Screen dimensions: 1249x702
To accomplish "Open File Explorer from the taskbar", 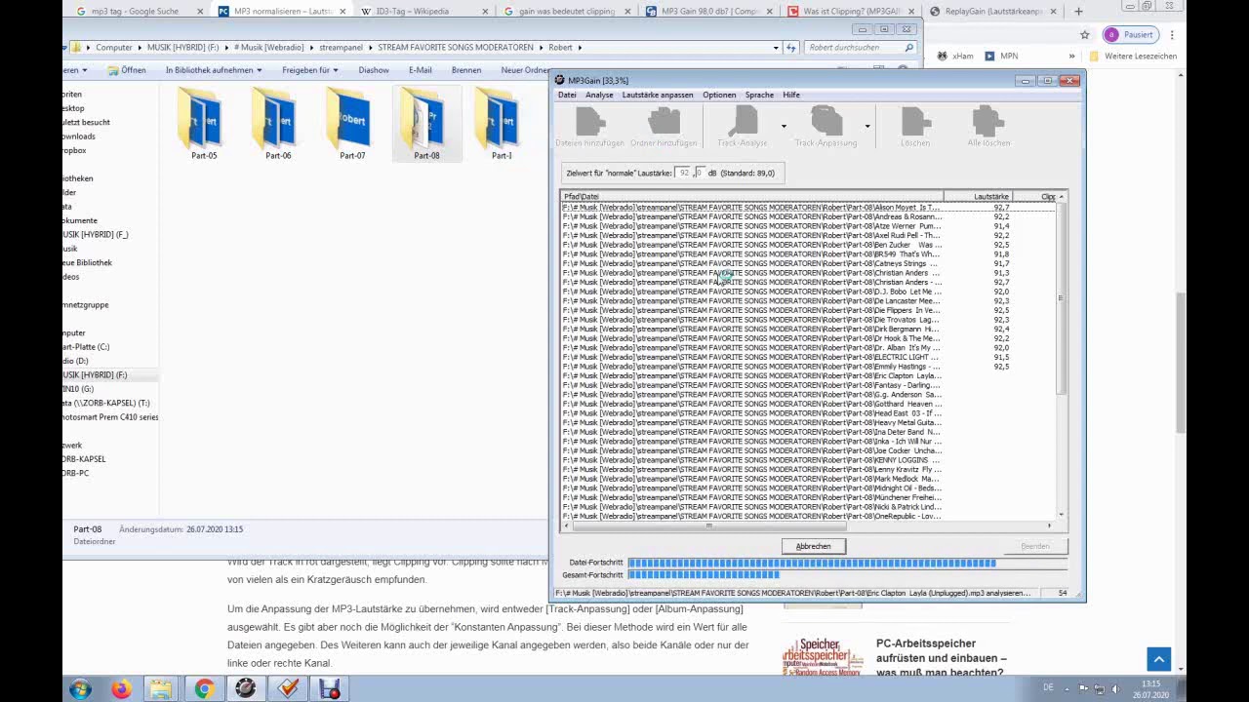I will point(161,688).
